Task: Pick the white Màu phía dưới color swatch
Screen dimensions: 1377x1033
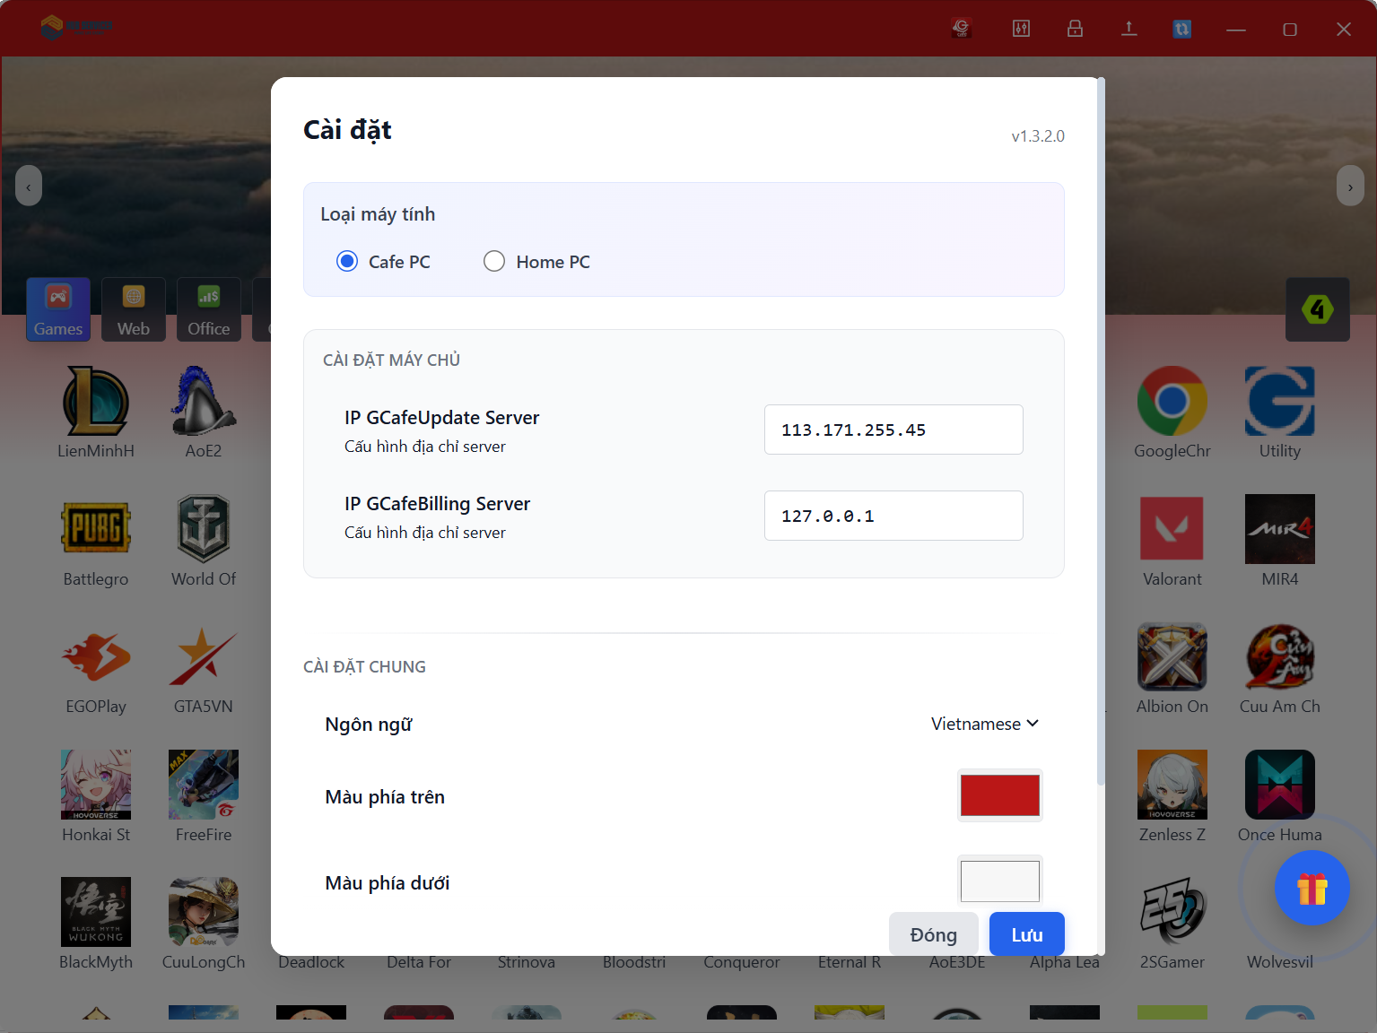Action: (x=1000, y=881)
